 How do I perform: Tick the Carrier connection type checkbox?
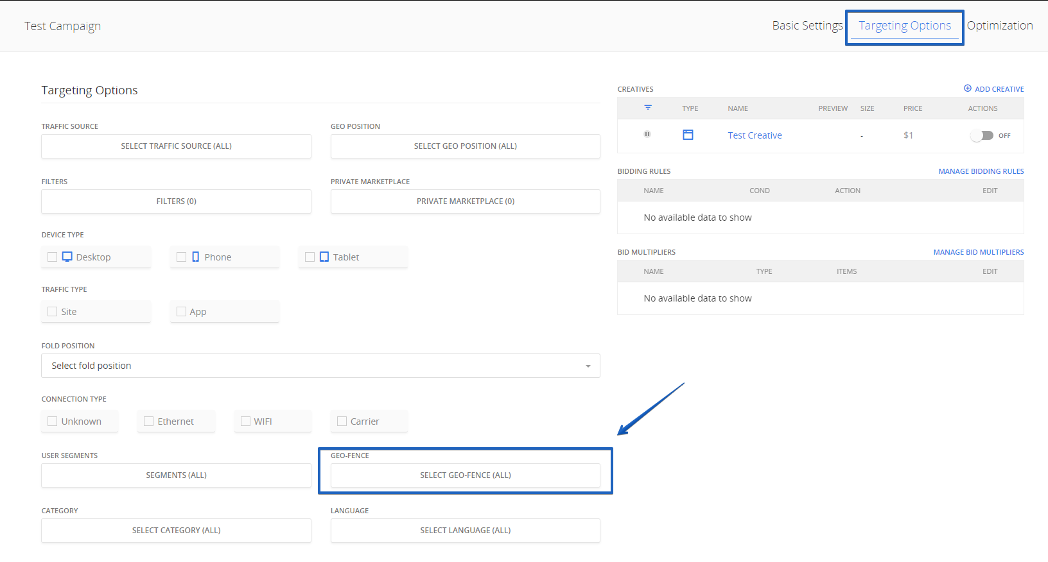[x=342, y=421]
